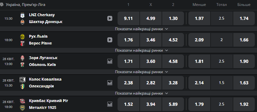257x112 pixels.
Task: Select odds 9.11 for LNZ Cherkasy win
Action: pos(128,18)
